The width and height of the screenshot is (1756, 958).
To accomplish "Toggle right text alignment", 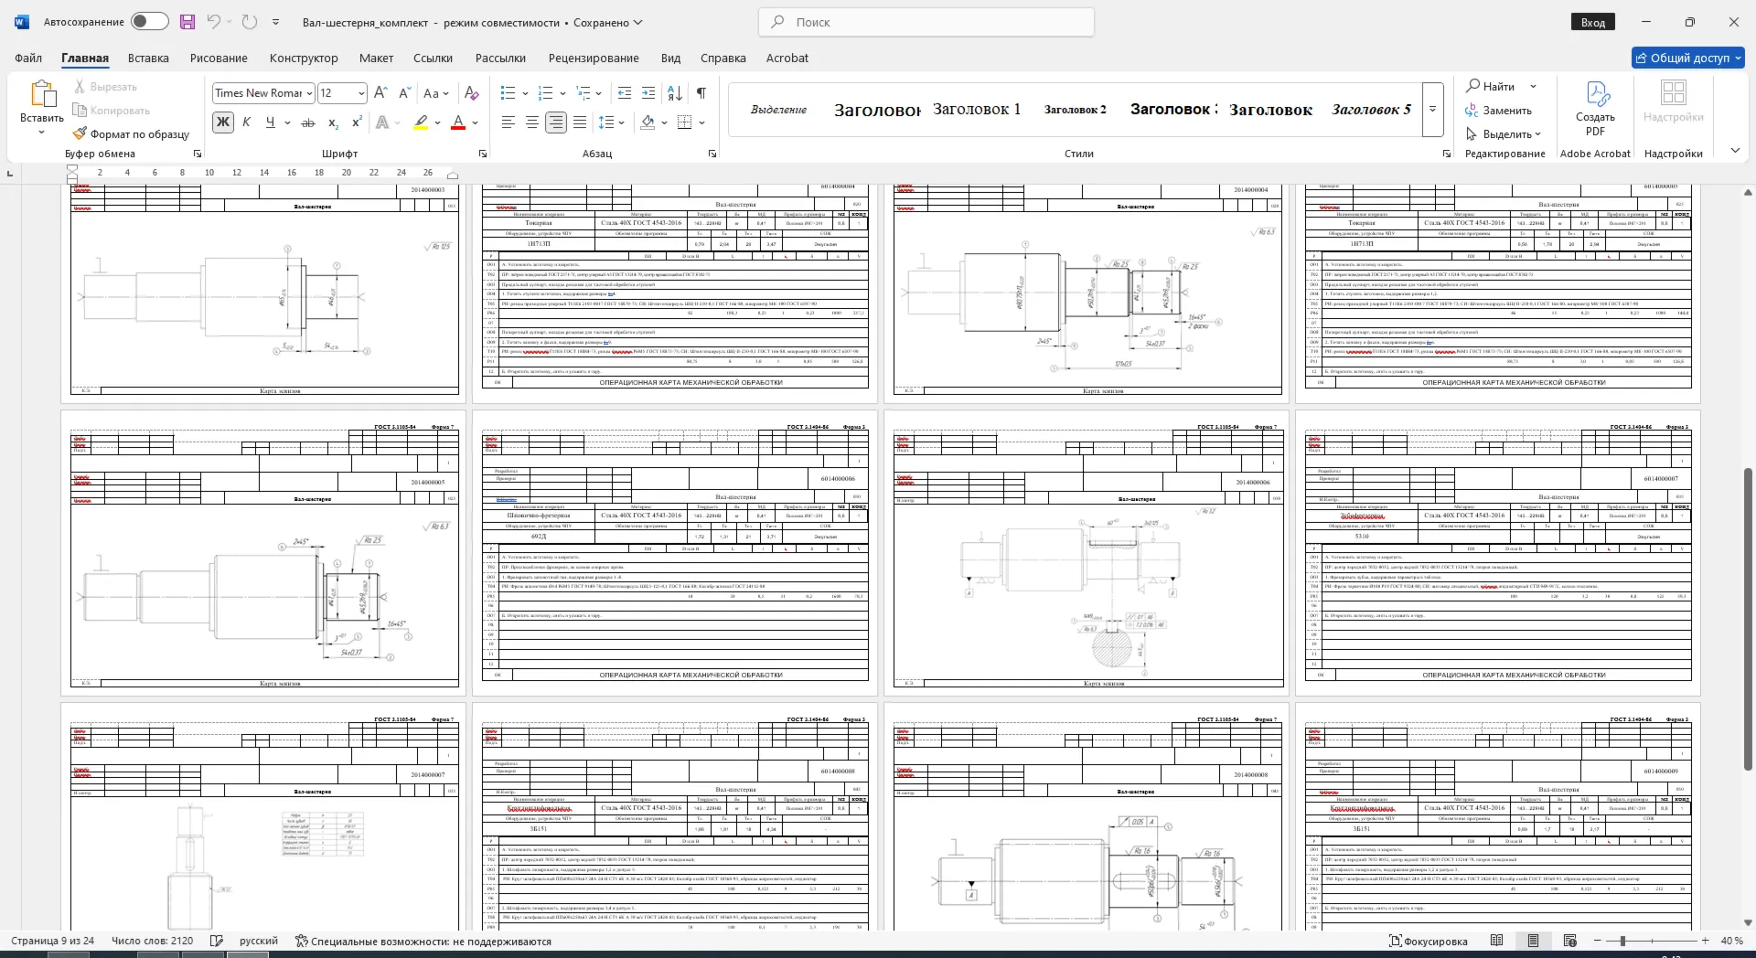I will (x=556, y=122).
